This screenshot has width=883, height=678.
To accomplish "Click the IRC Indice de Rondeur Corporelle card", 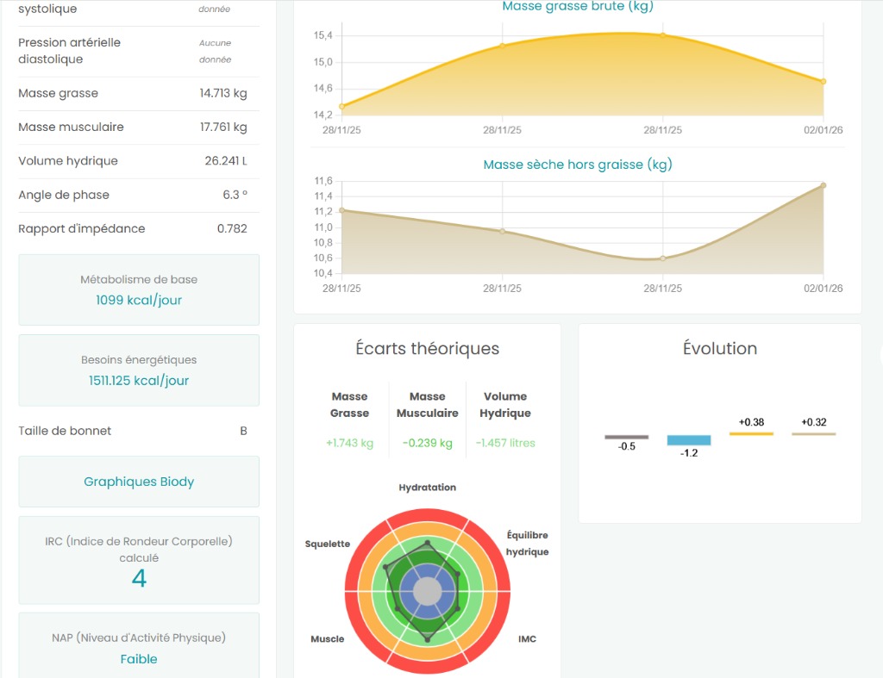I will tap(139, 560).
